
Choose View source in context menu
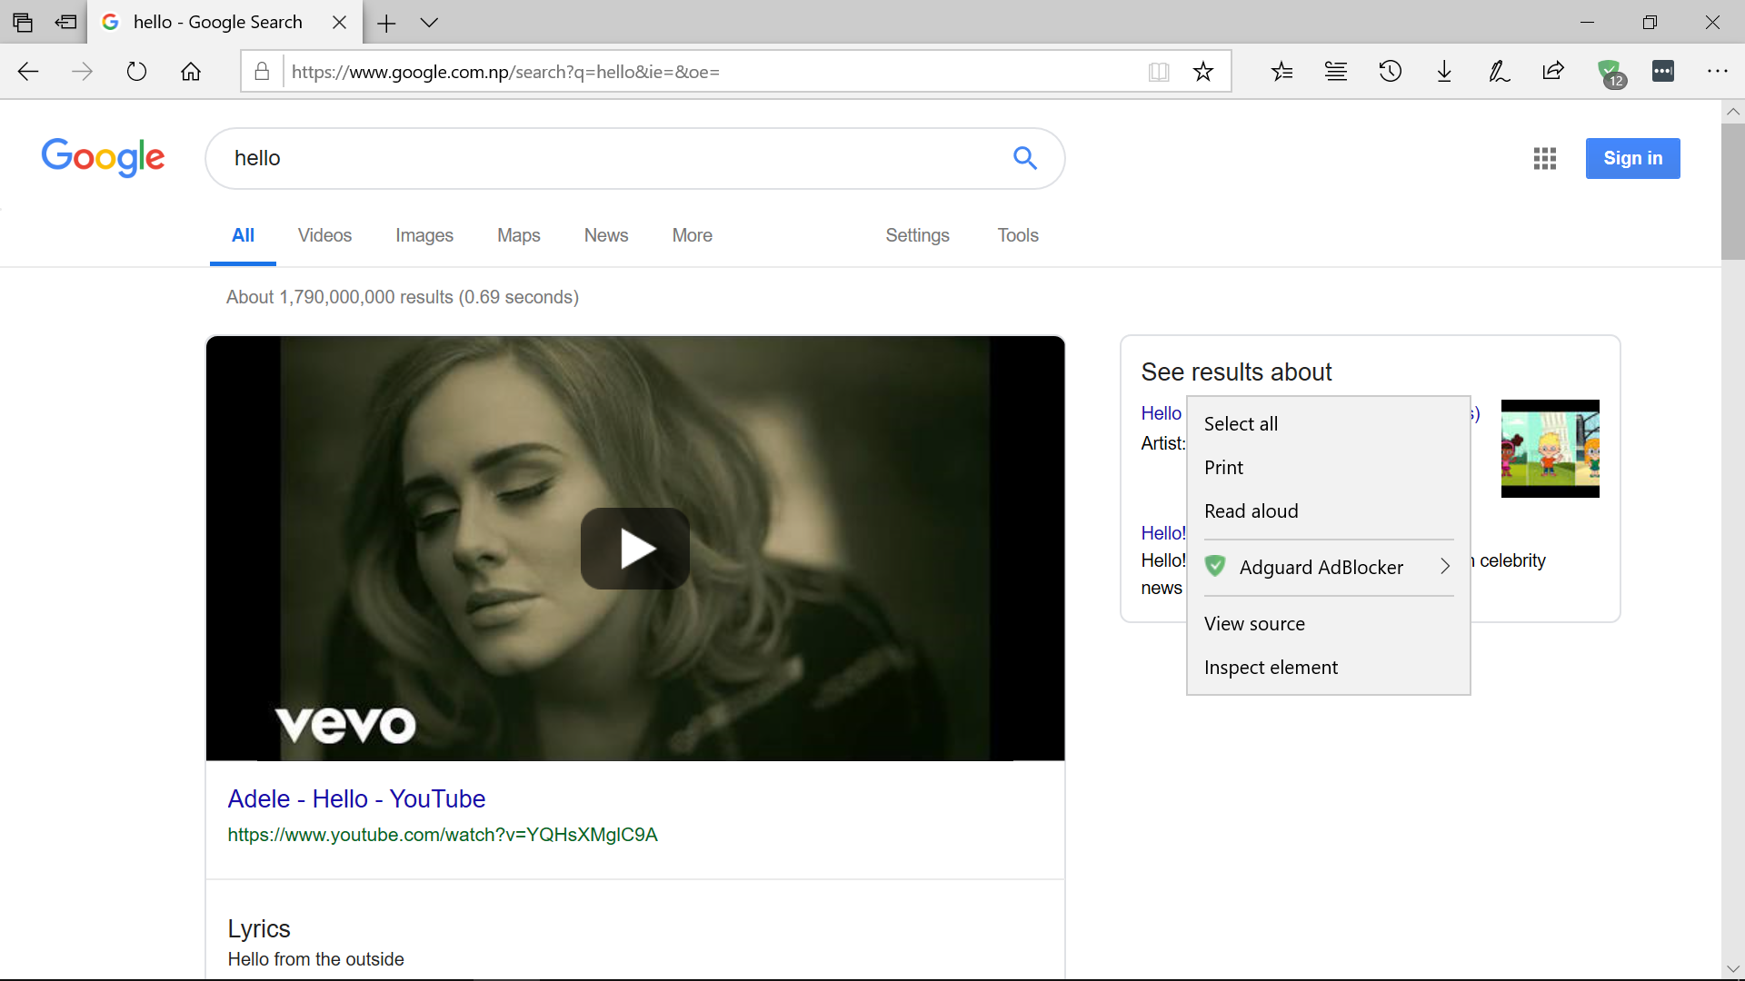pyautogui.click(x=1329, y=624)
